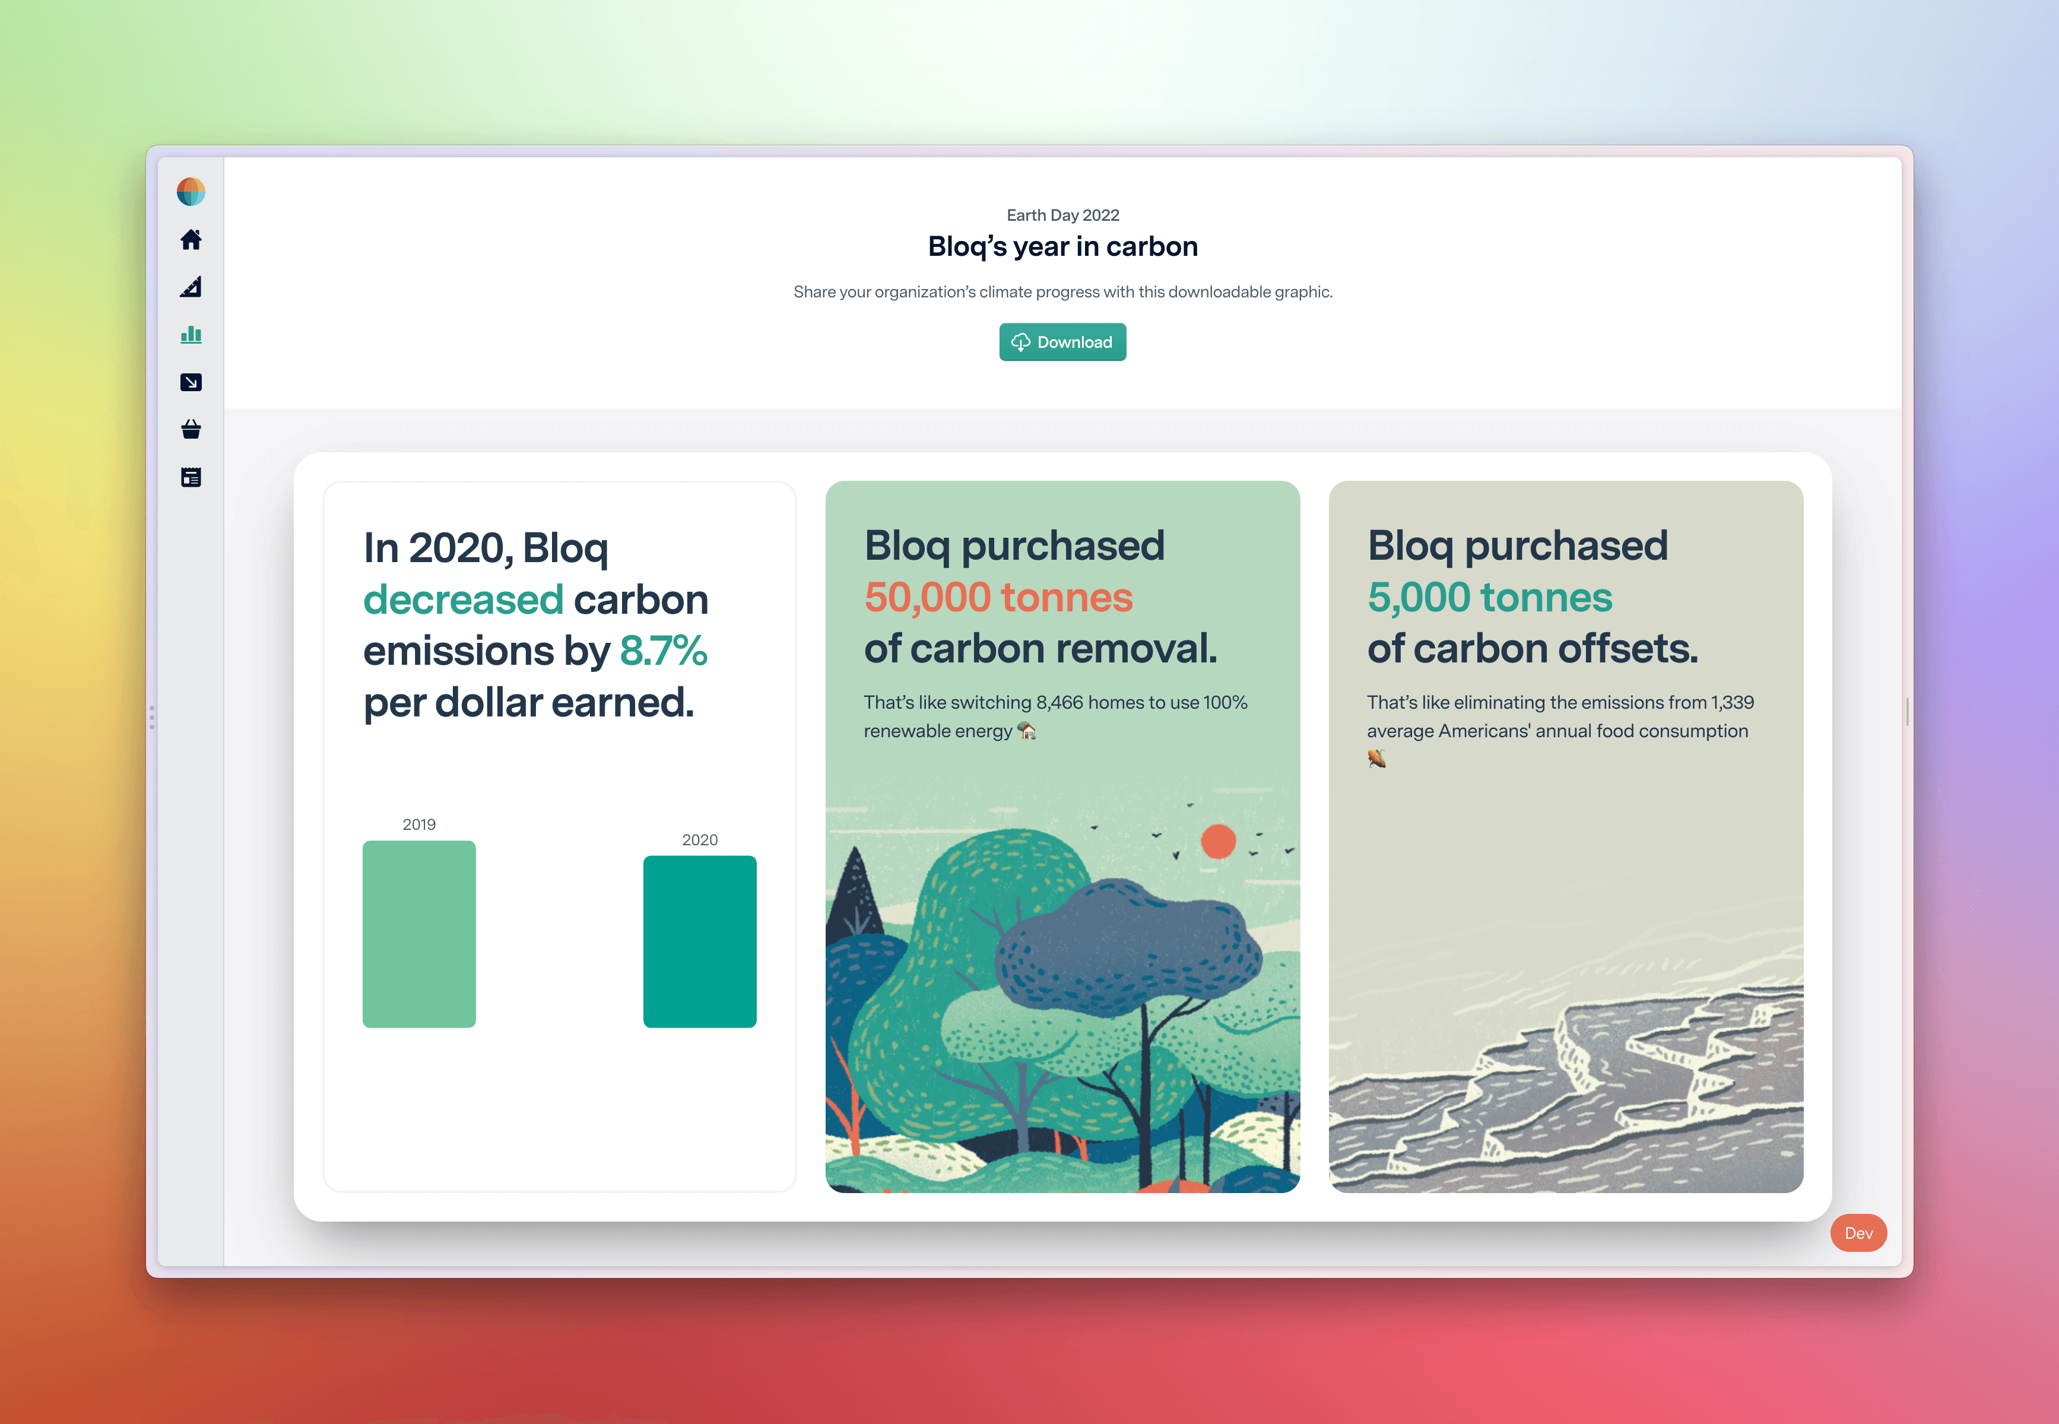The width and height of the screenshot is (2059, 1424).
Task: Click the table or grid icon
Action: tap(191, 477)
